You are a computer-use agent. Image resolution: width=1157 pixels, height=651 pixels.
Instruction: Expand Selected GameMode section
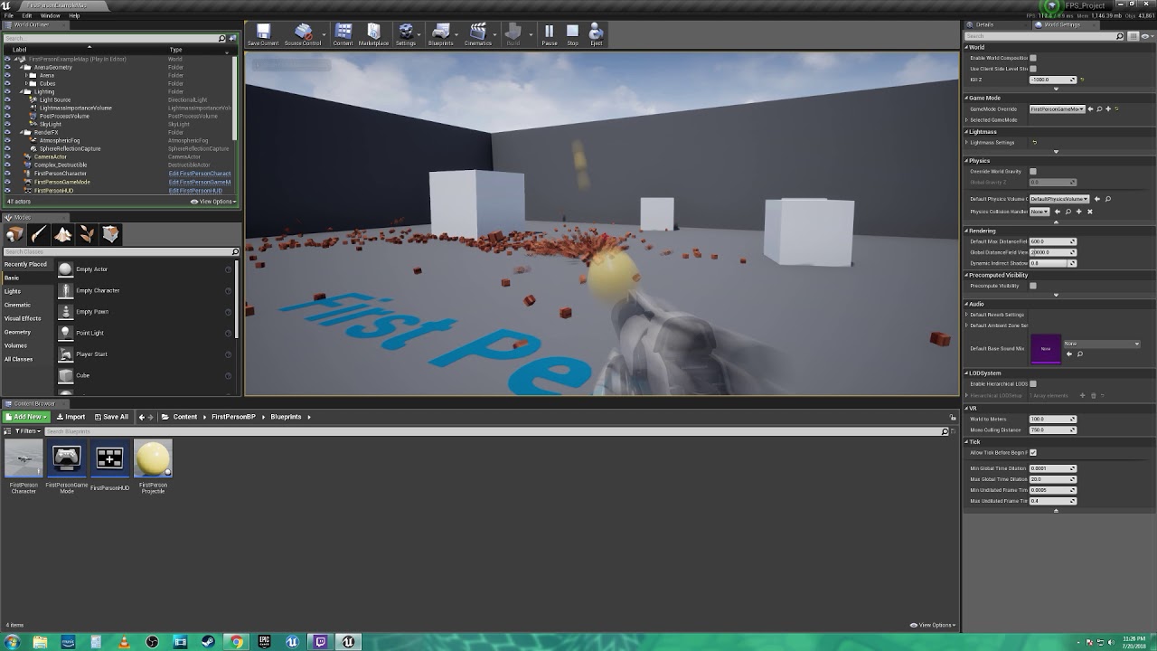point(967,119)
